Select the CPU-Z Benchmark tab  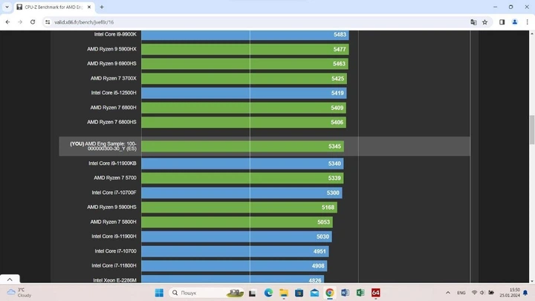click(x=54, y=7)
